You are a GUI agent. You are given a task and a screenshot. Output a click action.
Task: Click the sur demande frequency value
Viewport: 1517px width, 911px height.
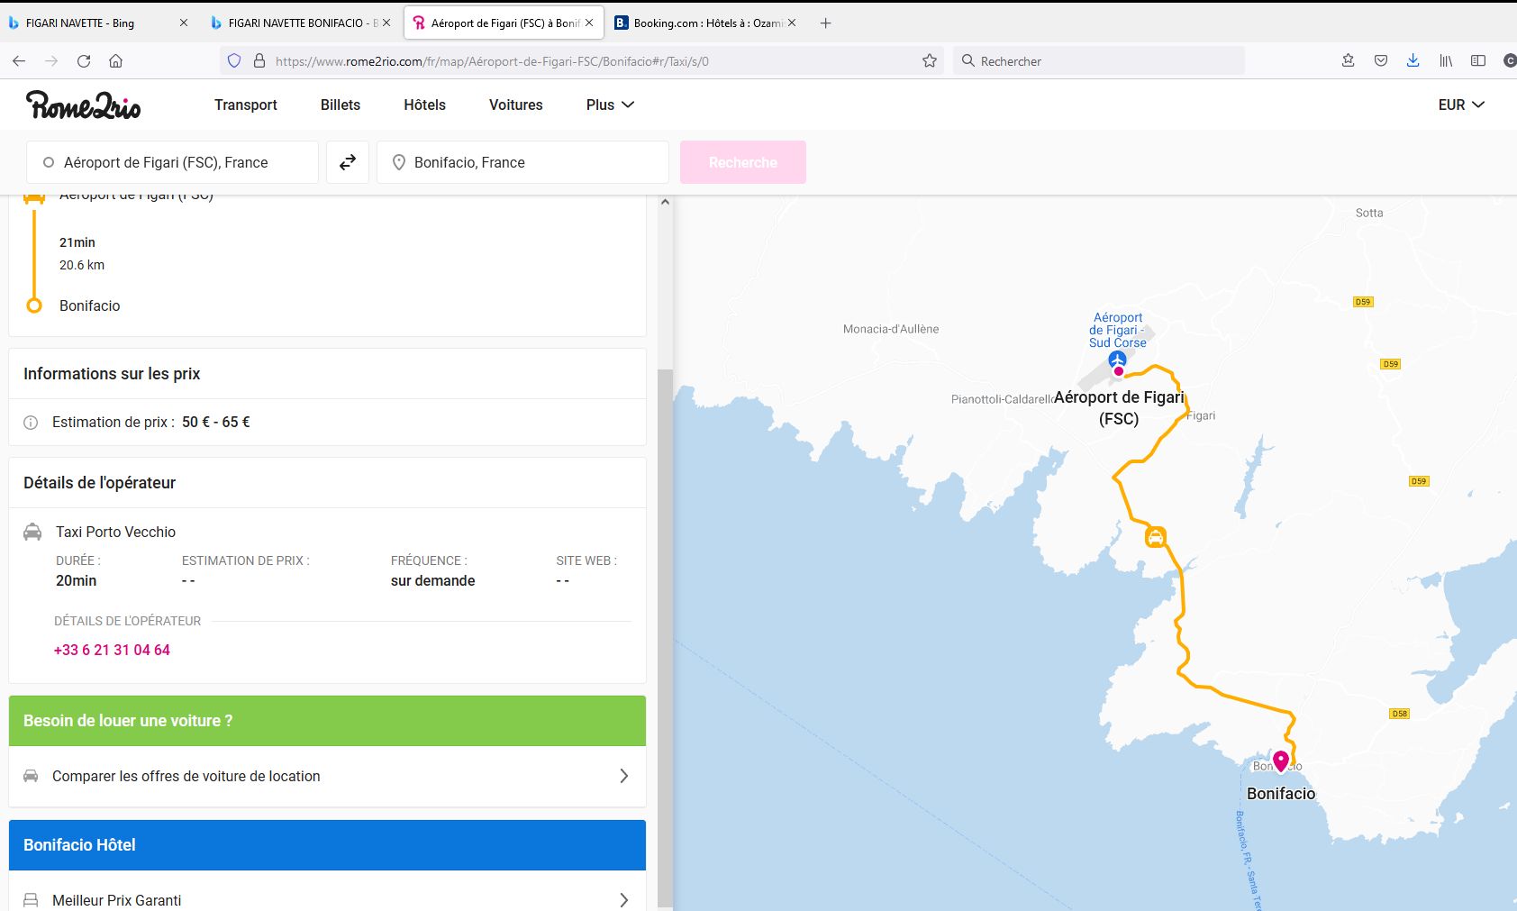433,580
